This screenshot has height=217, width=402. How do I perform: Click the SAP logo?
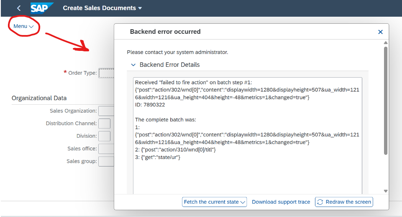pos(42,8)
